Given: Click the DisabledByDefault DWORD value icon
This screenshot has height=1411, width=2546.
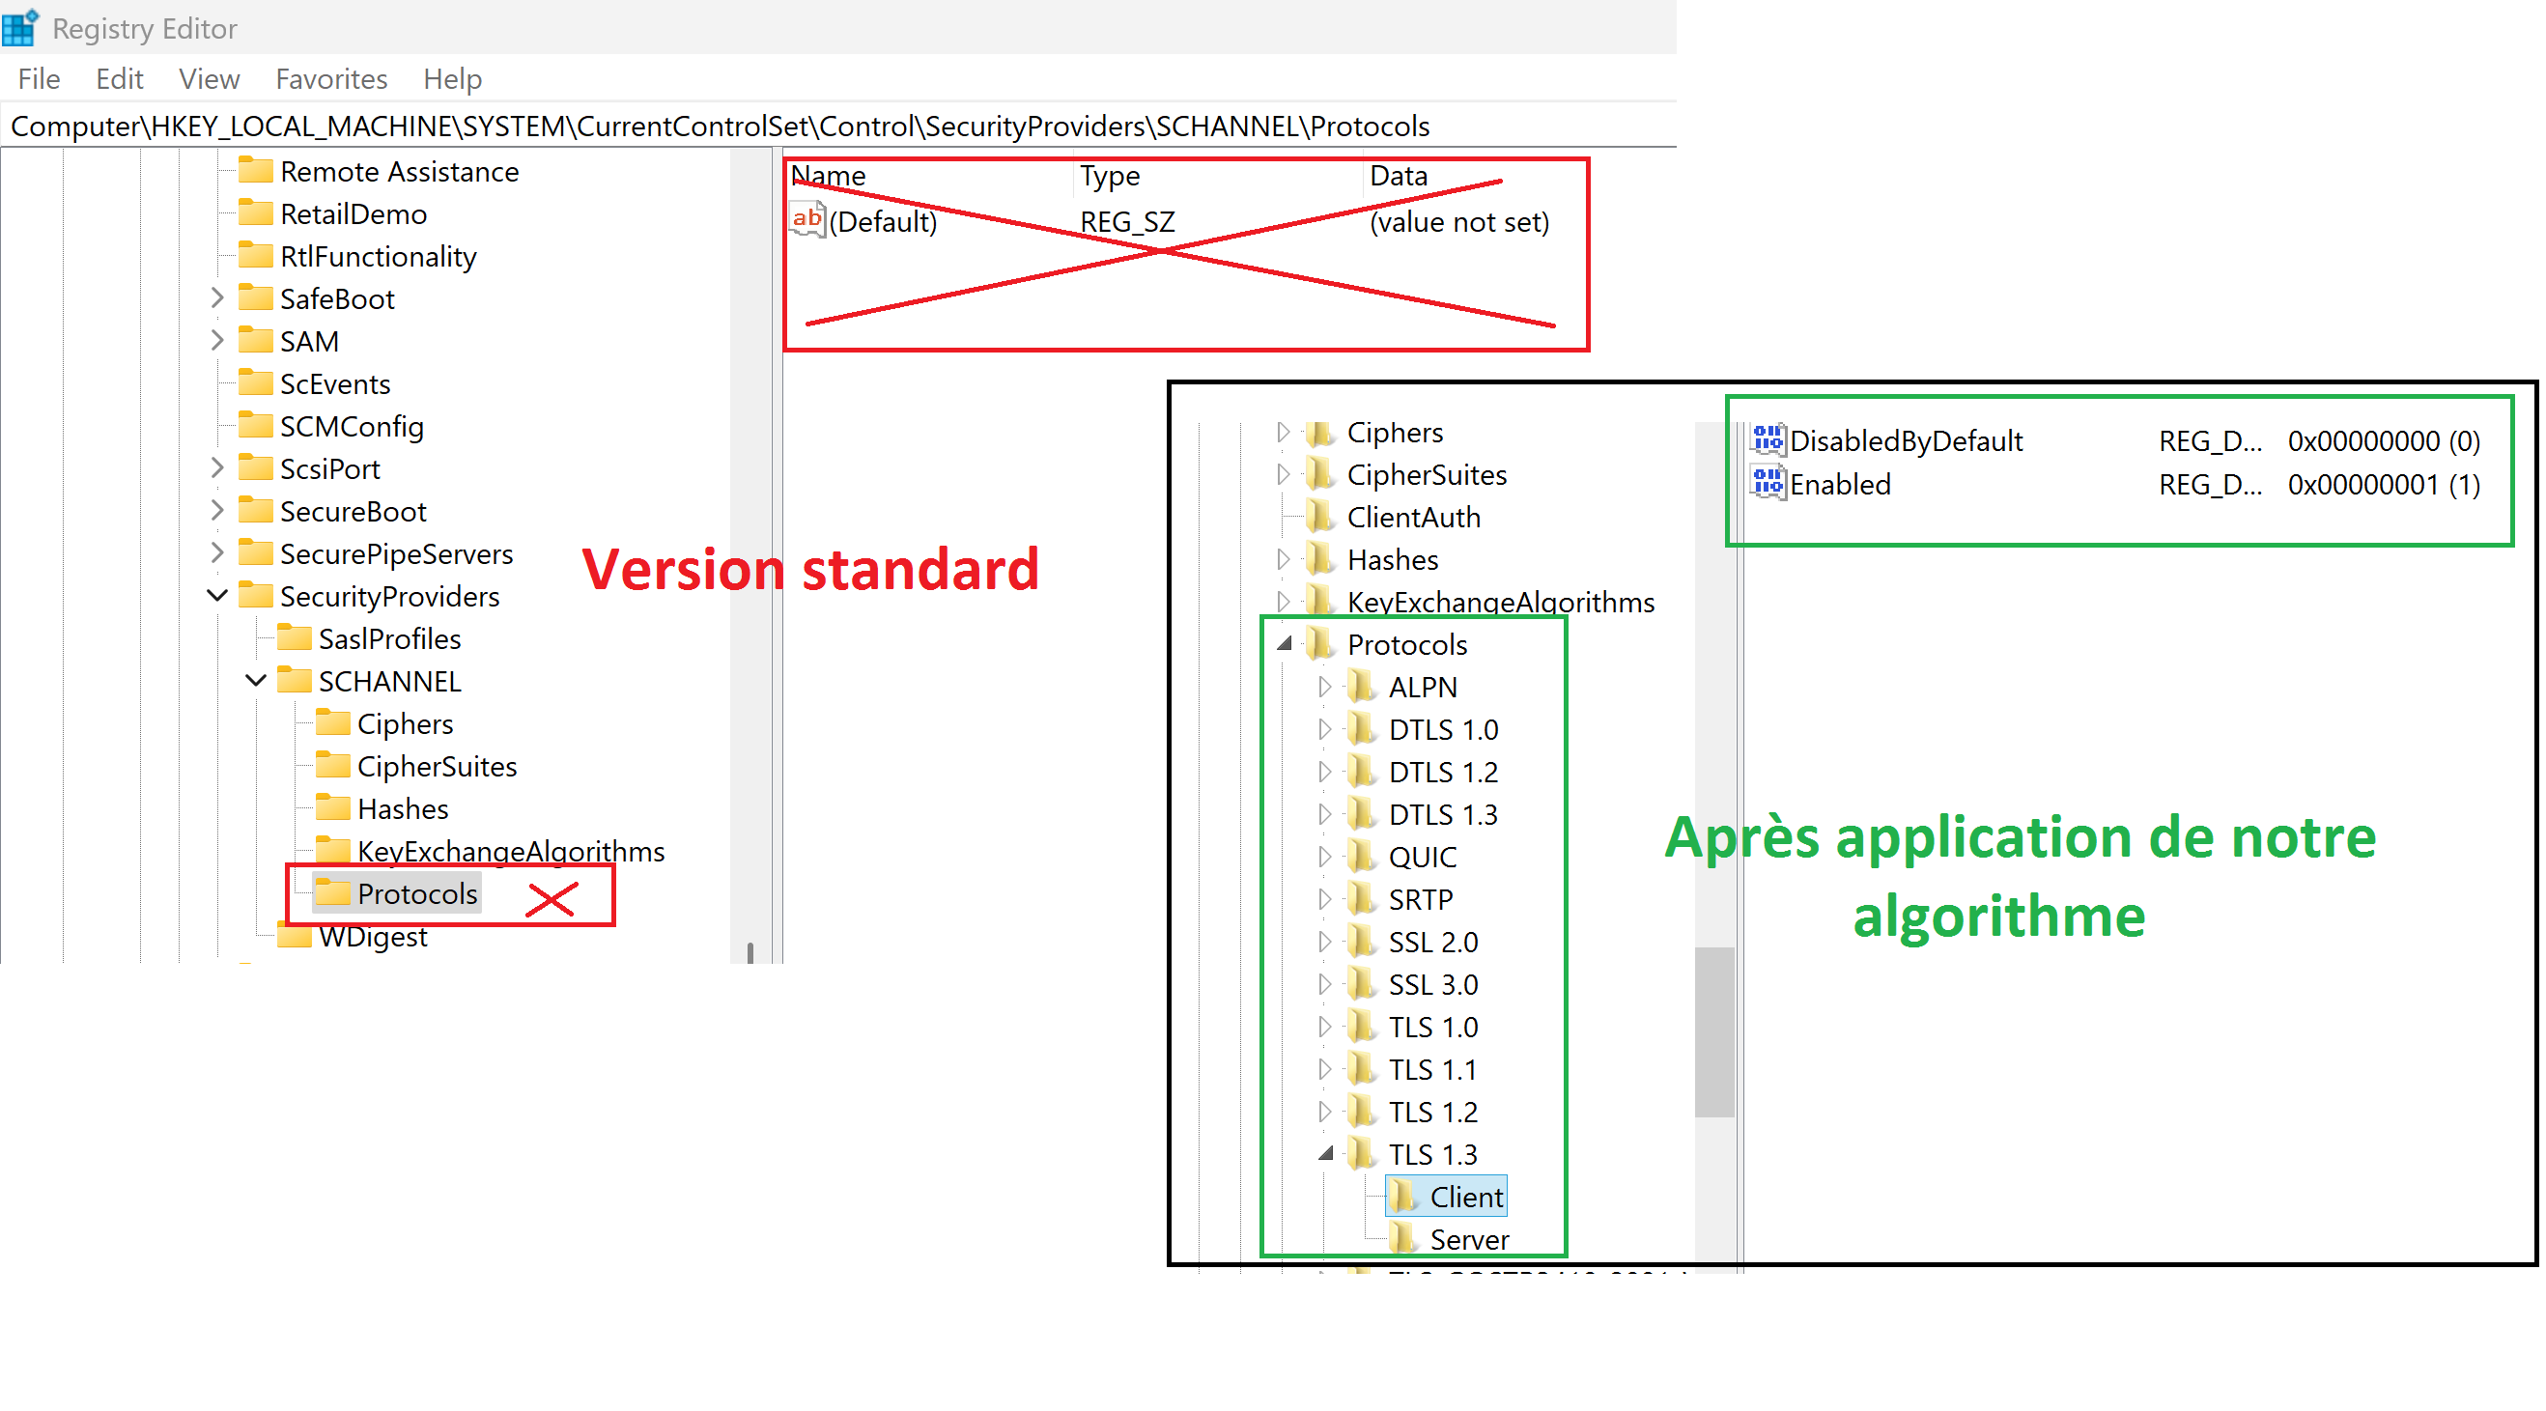Looking at the screenshot, I should (x=1768, y=439).
